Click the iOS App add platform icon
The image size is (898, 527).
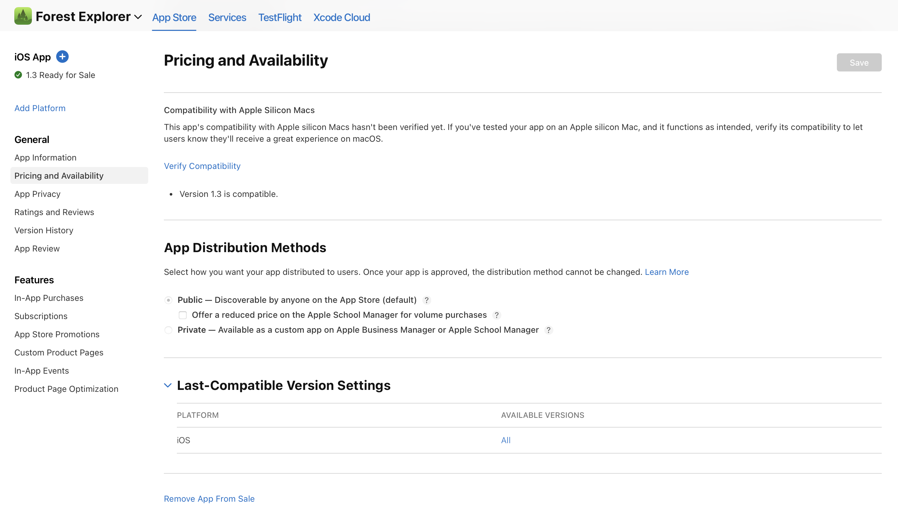(x=62, y=57)
